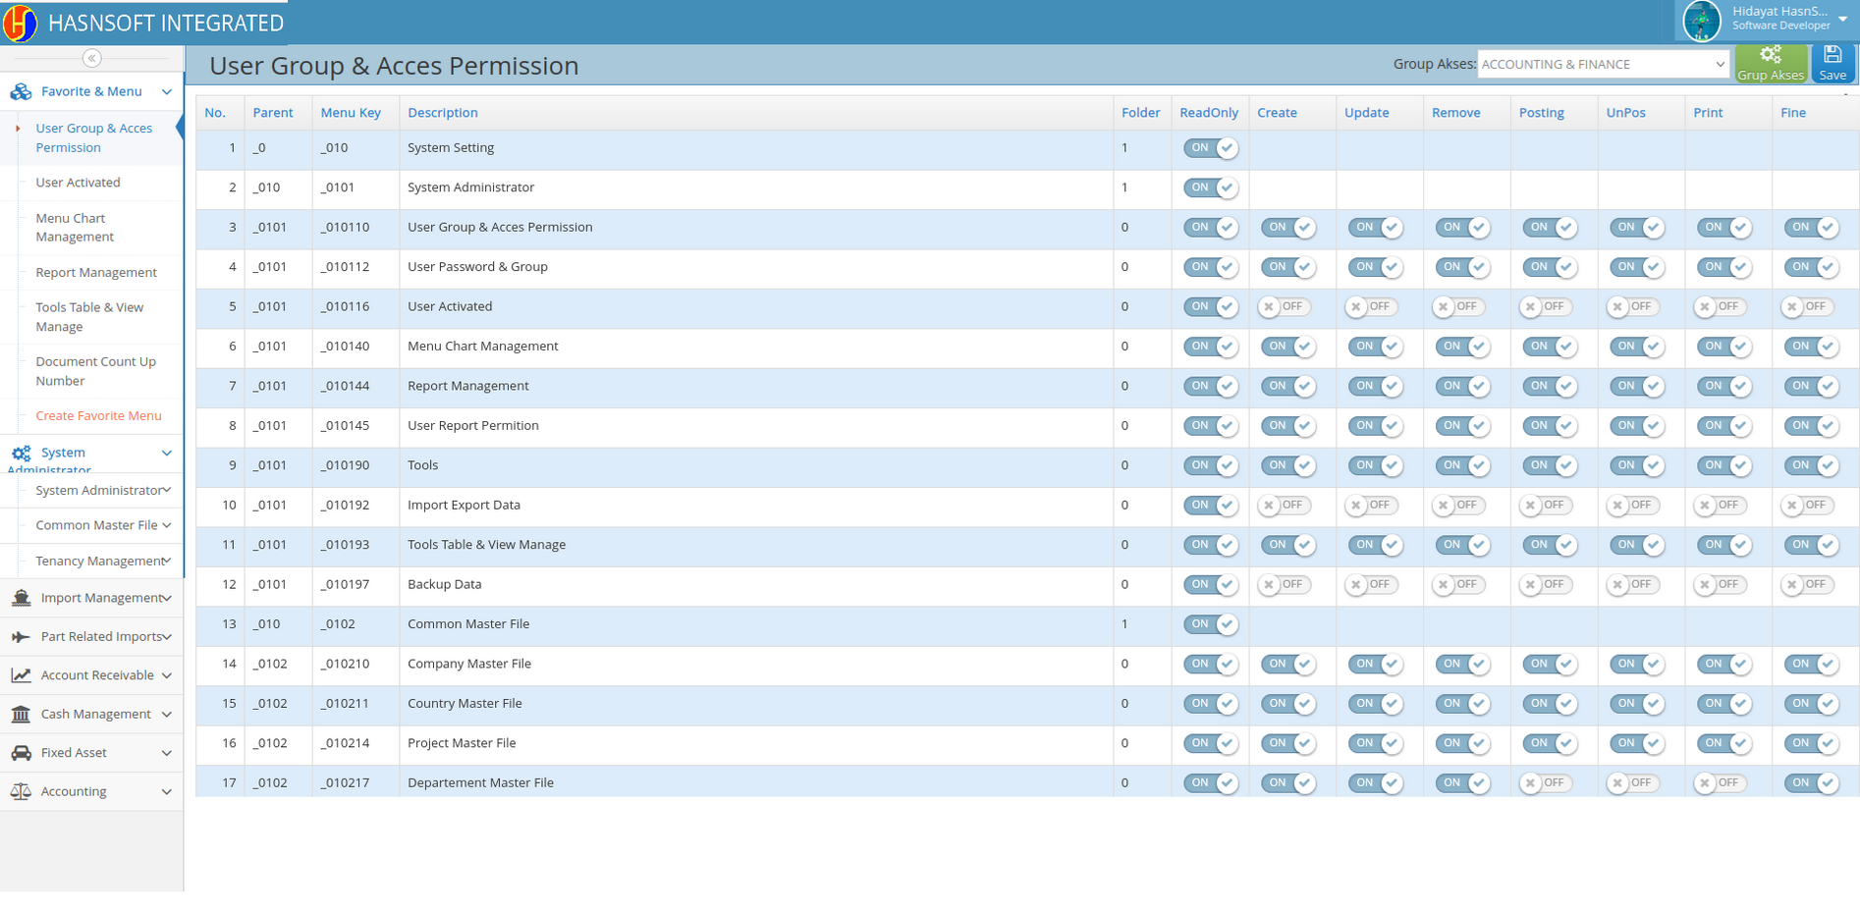The width and height of the screenshot is (1860, 911).
Task: Open the Group Akses dropdown
Action: [x=1602, y=65]
